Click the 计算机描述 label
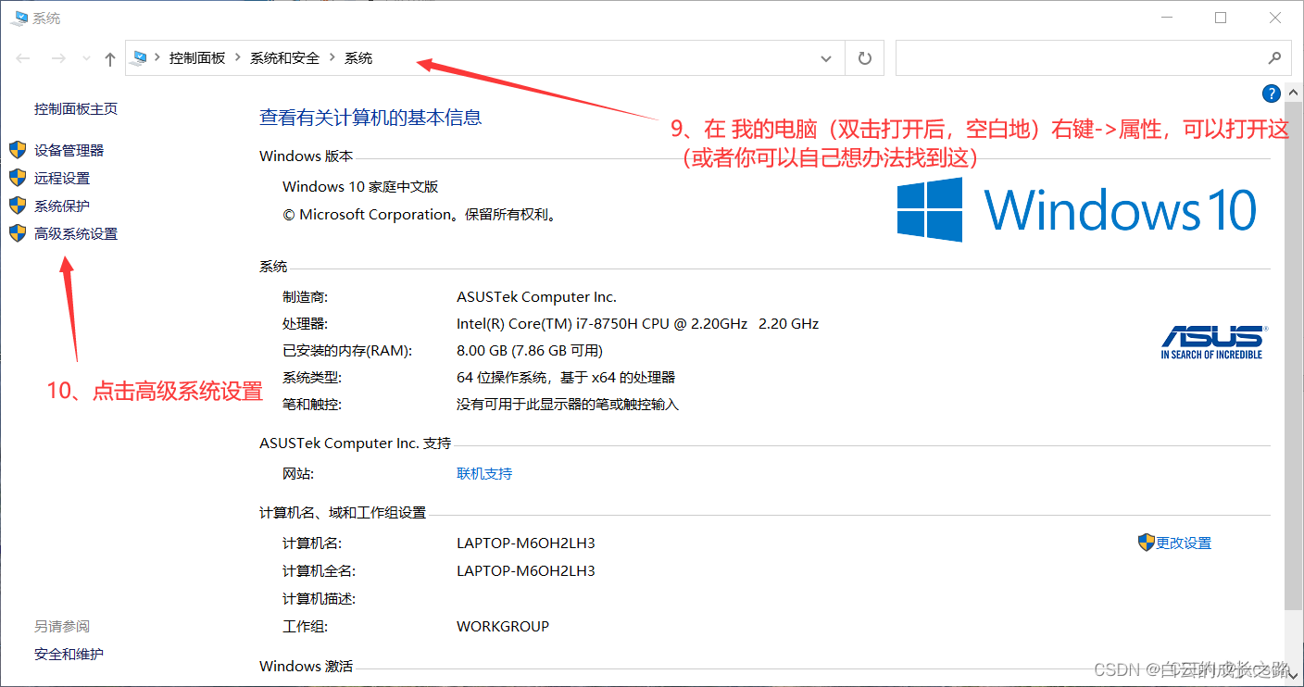Screen dimensions: 1304x687 [x=319, y=598]
